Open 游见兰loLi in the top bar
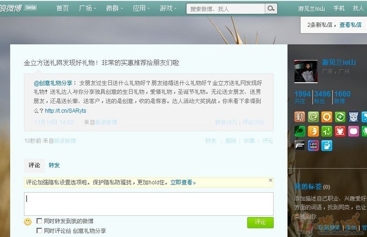 (311, 9)
